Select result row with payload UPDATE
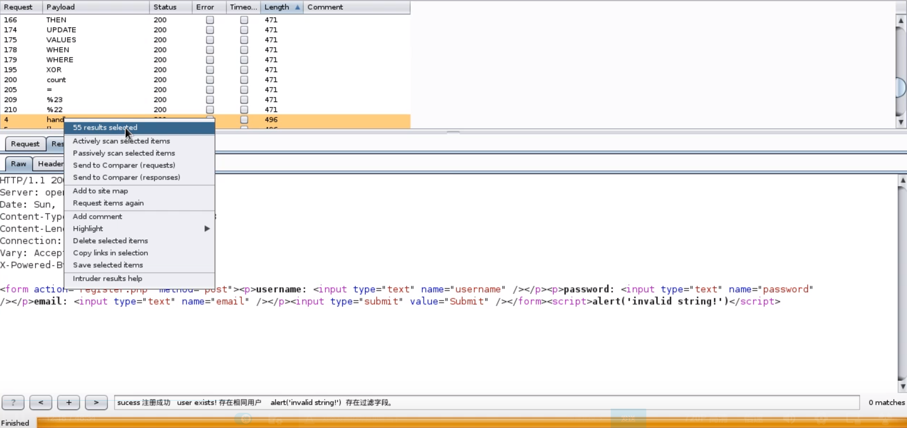The image size is (907, 428). tap(205, 30)
